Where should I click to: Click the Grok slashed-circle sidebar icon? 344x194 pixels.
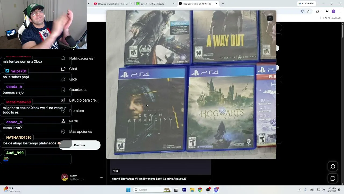coord(63,79)
